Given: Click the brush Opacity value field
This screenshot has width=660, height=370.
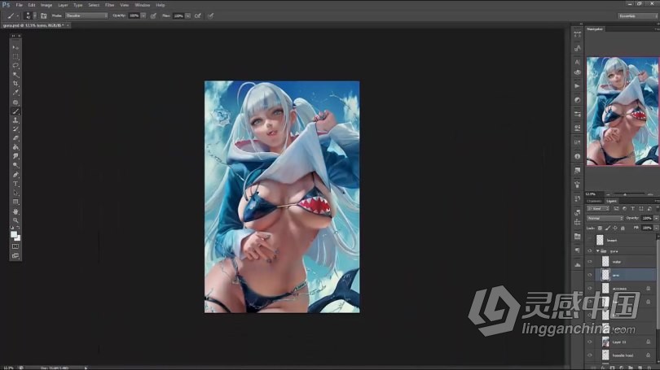Looking at the screenshot, I should tap(134, 16).
